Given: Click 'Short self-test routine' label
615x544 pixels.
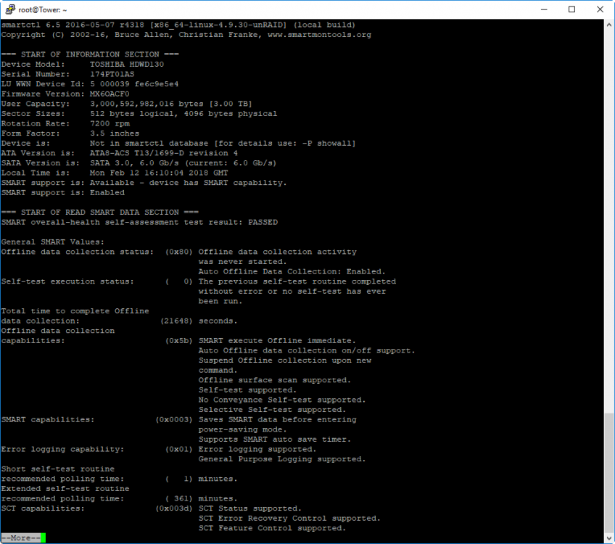Looking at the screenshot, I should (x=58, y=469).
